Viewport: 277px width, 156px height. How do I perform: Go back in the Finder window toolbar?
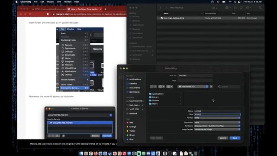[x=161, y=8]
